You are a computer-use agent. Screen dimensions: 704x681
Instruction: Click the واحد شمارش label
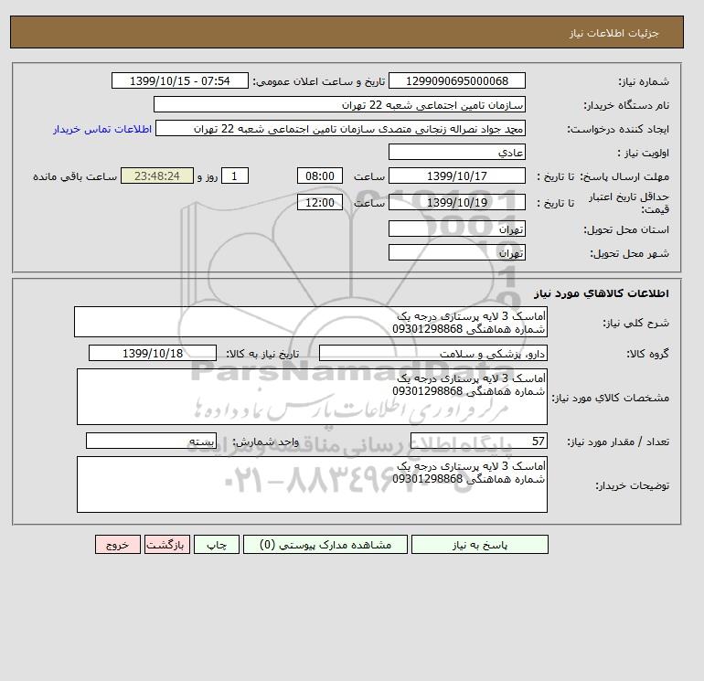click(x=265, y=442)
